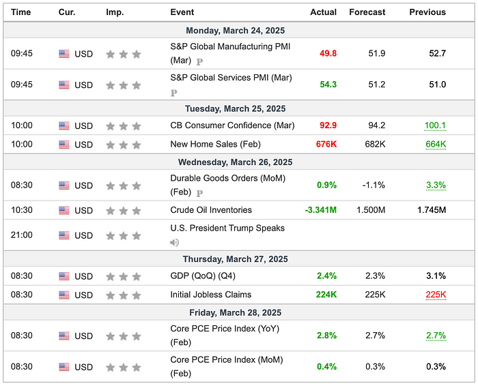
Task: Click the Monday, March 24, 2025 date header
Action: coord(236,31)
